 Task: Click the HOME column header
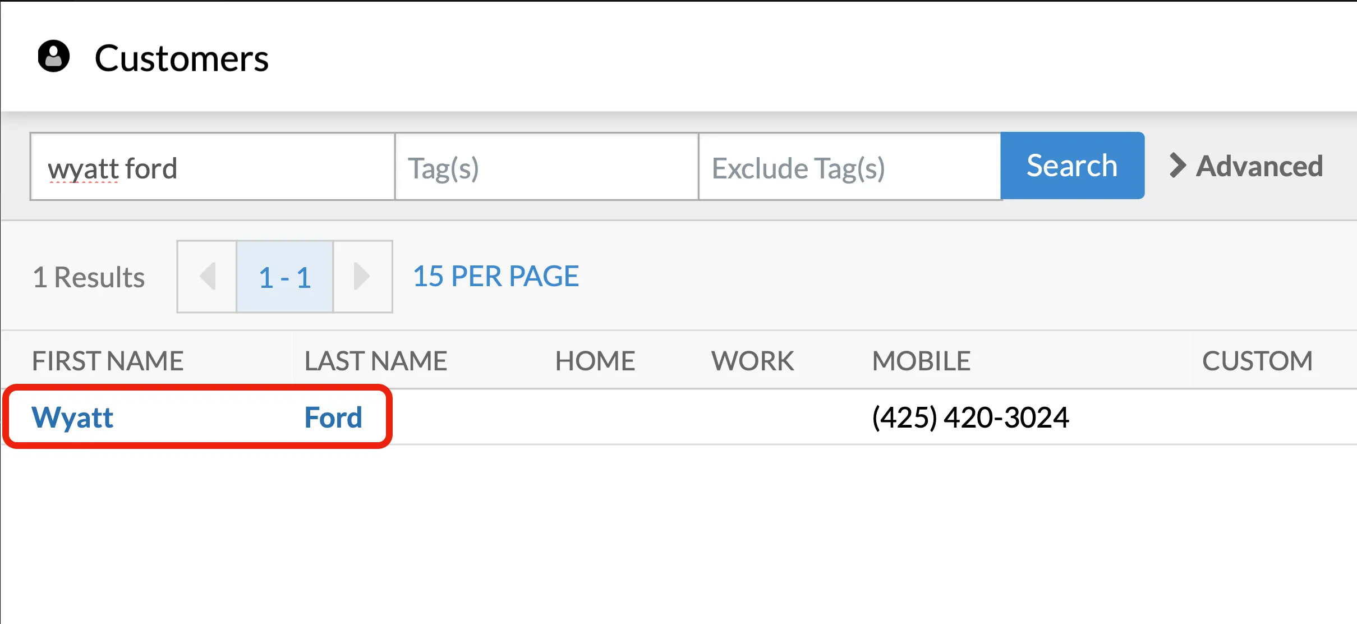pos(595,361)
